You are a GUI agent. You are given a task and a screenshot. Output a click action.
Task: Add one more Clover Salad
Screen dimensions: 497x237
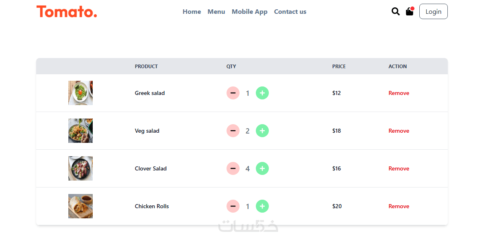coord(262,168)
